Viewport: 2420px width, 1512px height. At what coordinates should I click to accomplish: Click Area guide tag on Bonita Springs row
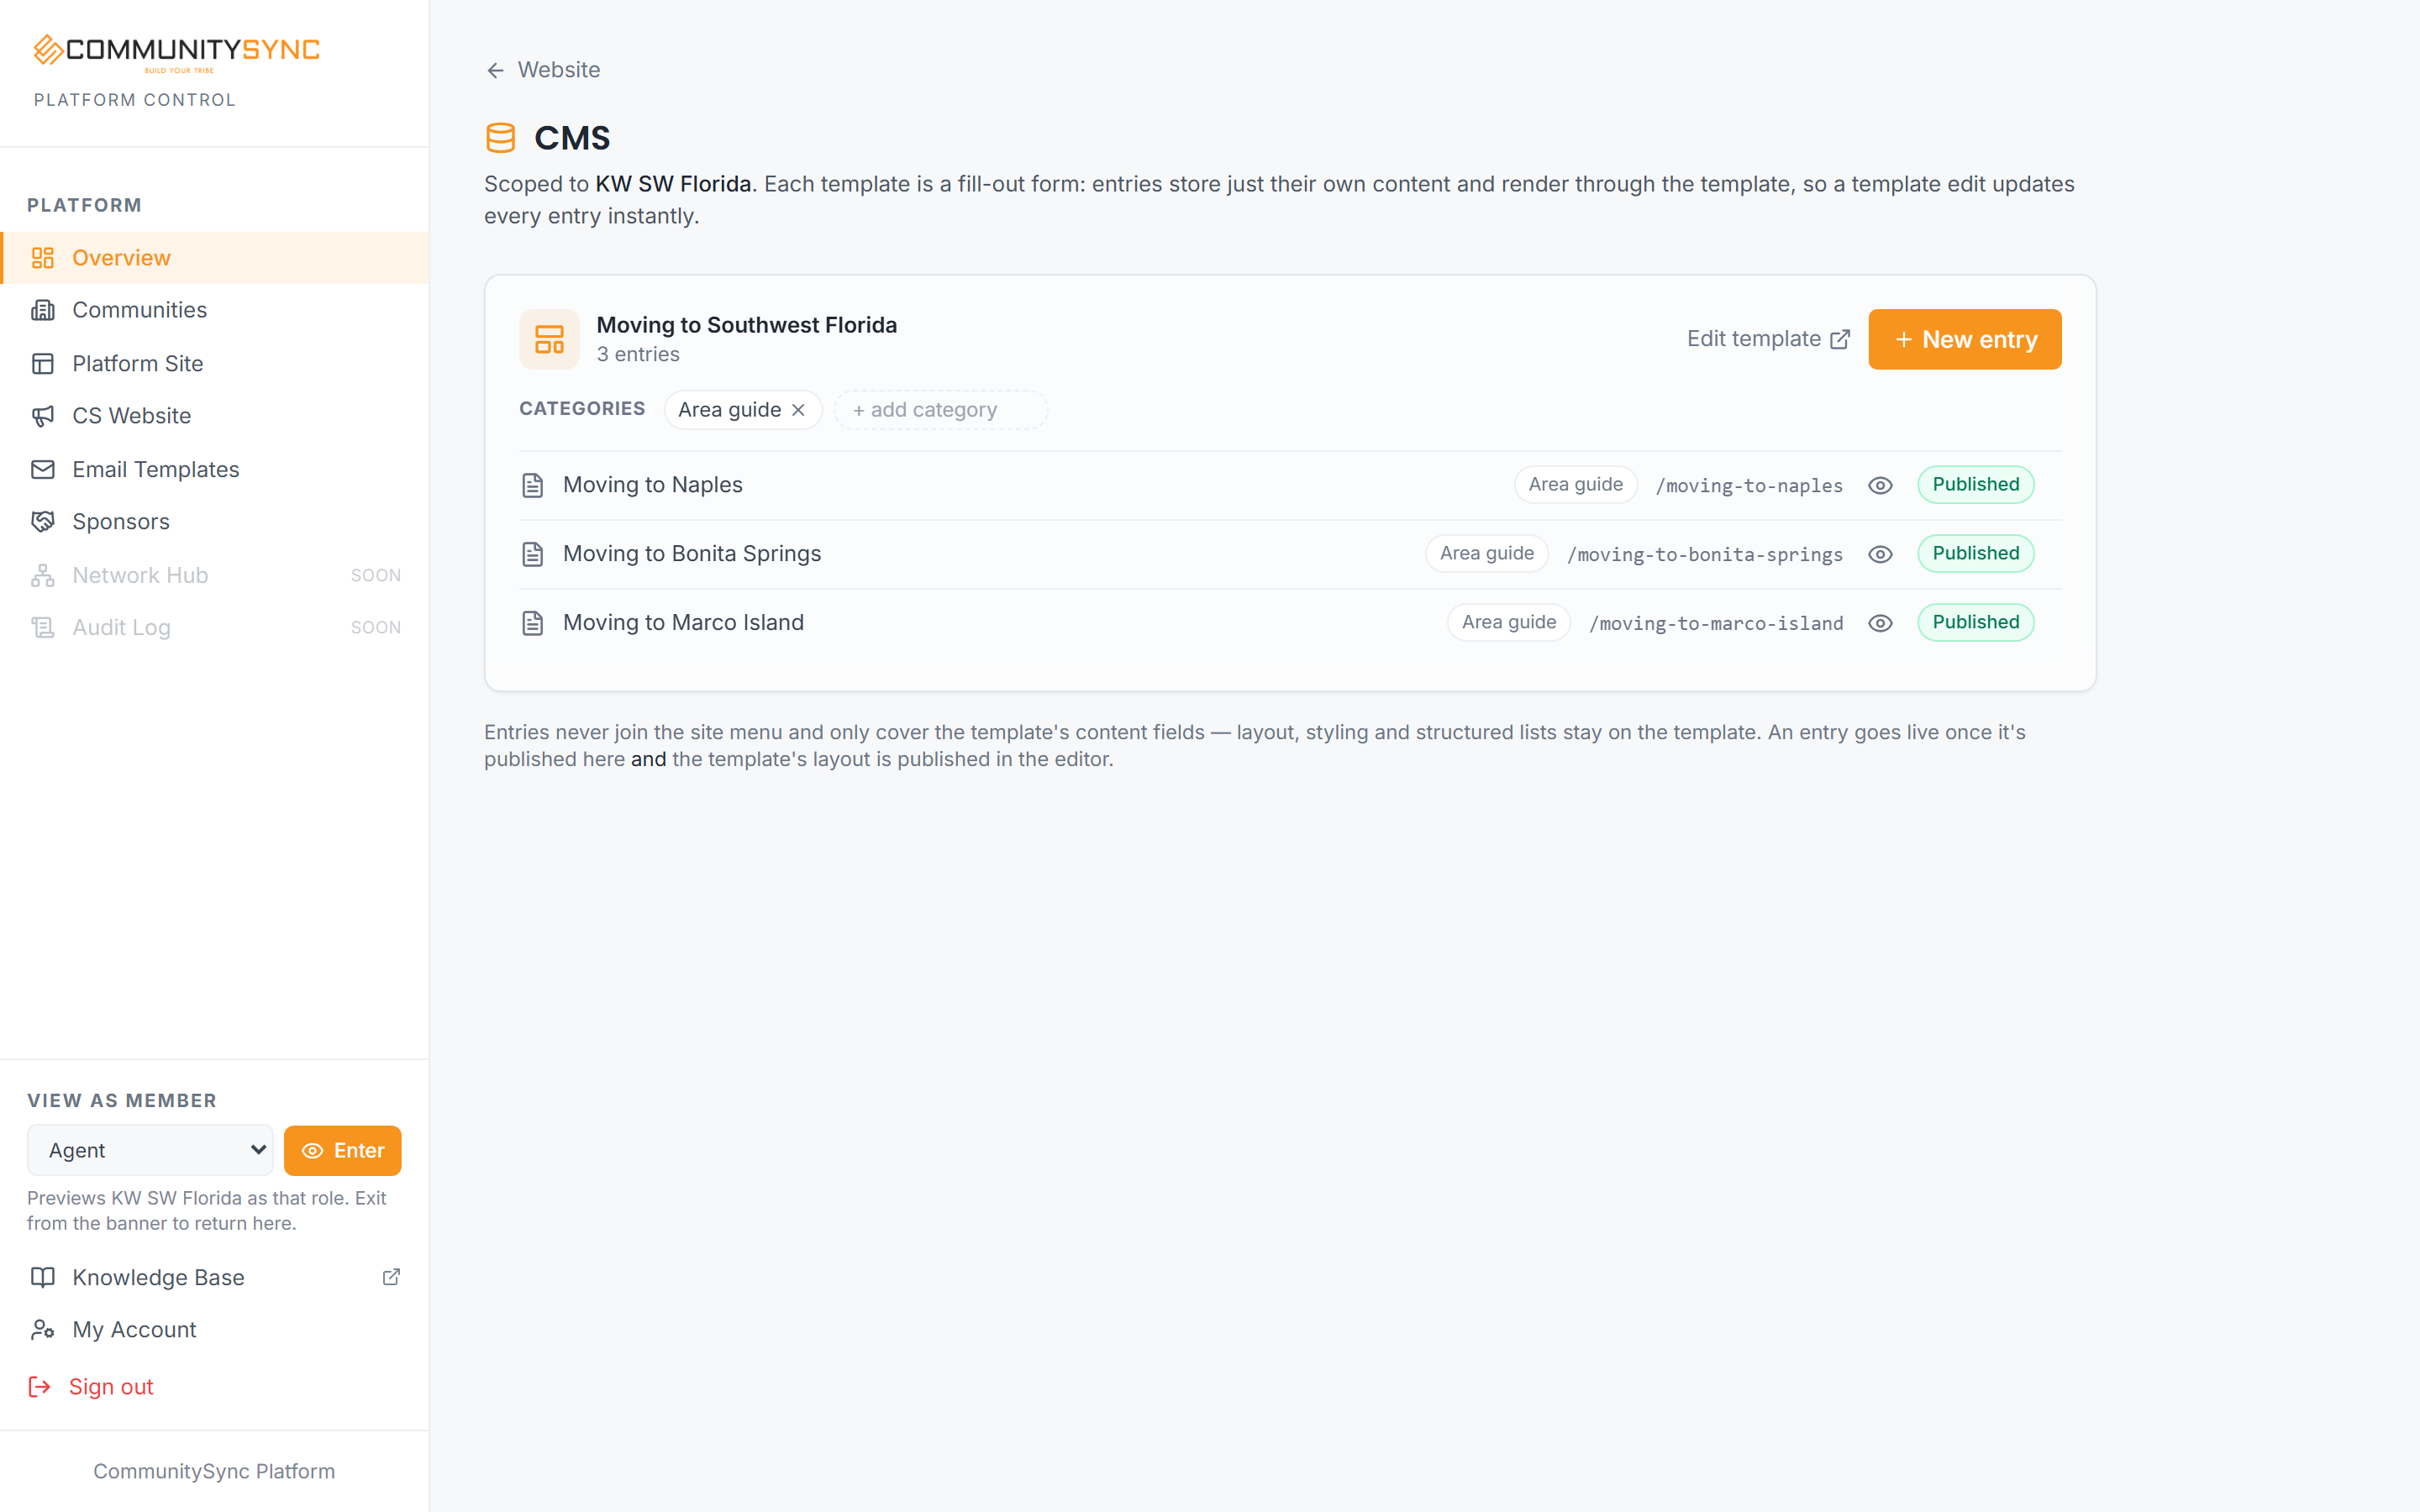1486,554
